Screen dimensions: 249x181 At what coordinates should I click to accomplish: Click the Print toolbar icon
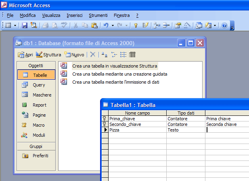46,25
